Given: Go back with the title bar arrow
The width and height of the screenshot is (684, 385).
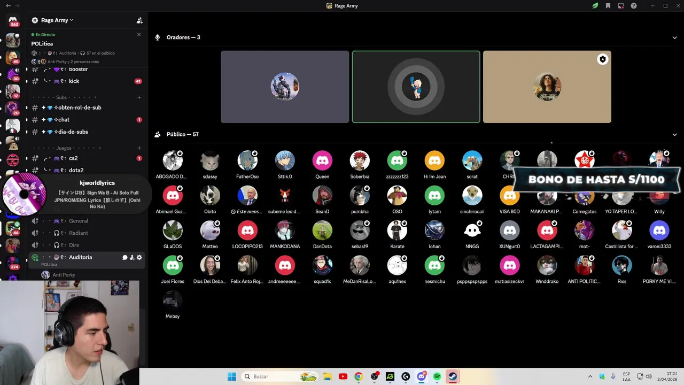Looking at the screenshot, I should tap(8, 5).
